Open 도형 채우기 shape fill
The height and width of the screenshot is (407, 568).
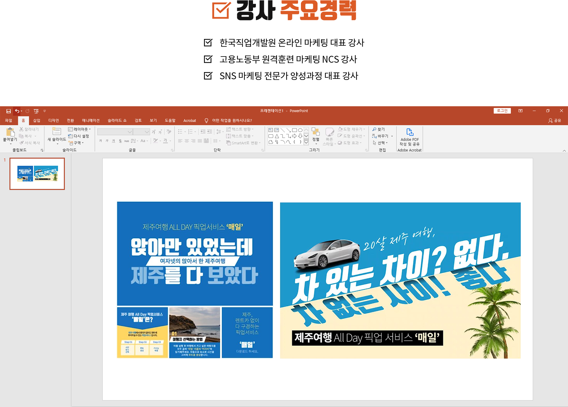[x=352, y=129]
